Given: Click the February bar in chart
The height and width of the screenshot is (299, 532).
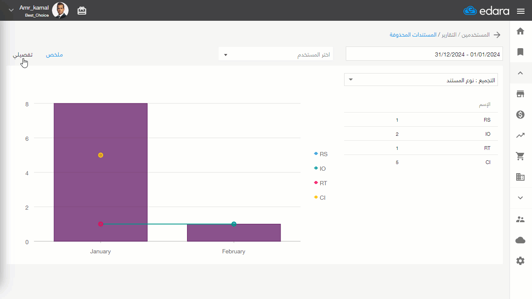Looking at the screenshot, I should point(234,233).
